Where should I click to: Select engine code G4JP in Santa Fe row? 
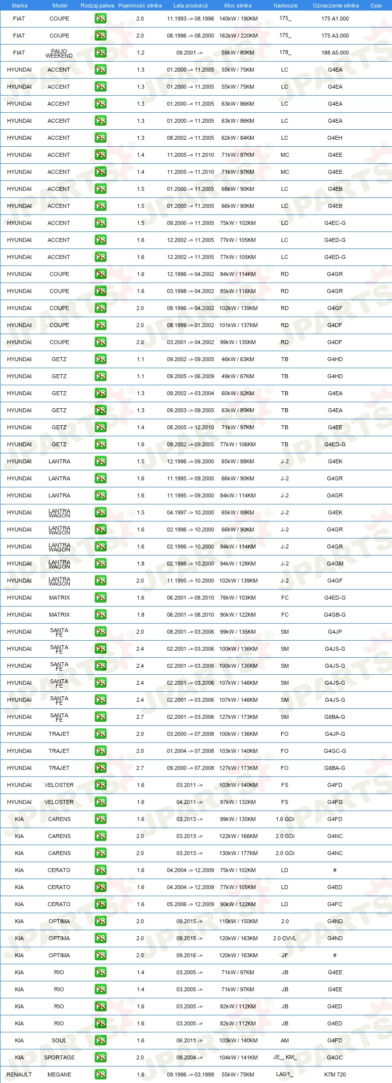click(335, 632)
